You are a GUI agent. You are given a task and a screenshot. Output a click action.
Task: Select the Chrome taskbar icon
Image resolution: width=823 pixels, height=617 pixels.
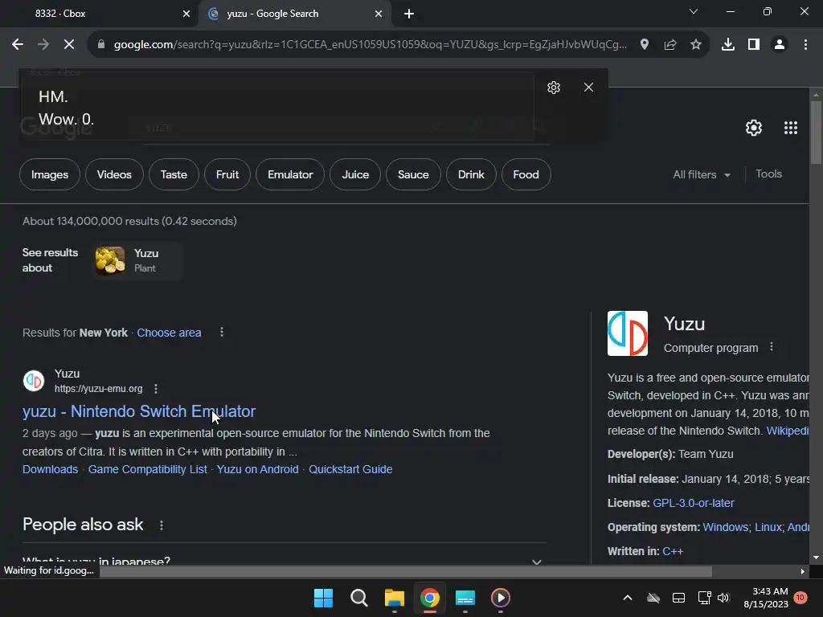(430, 598)
